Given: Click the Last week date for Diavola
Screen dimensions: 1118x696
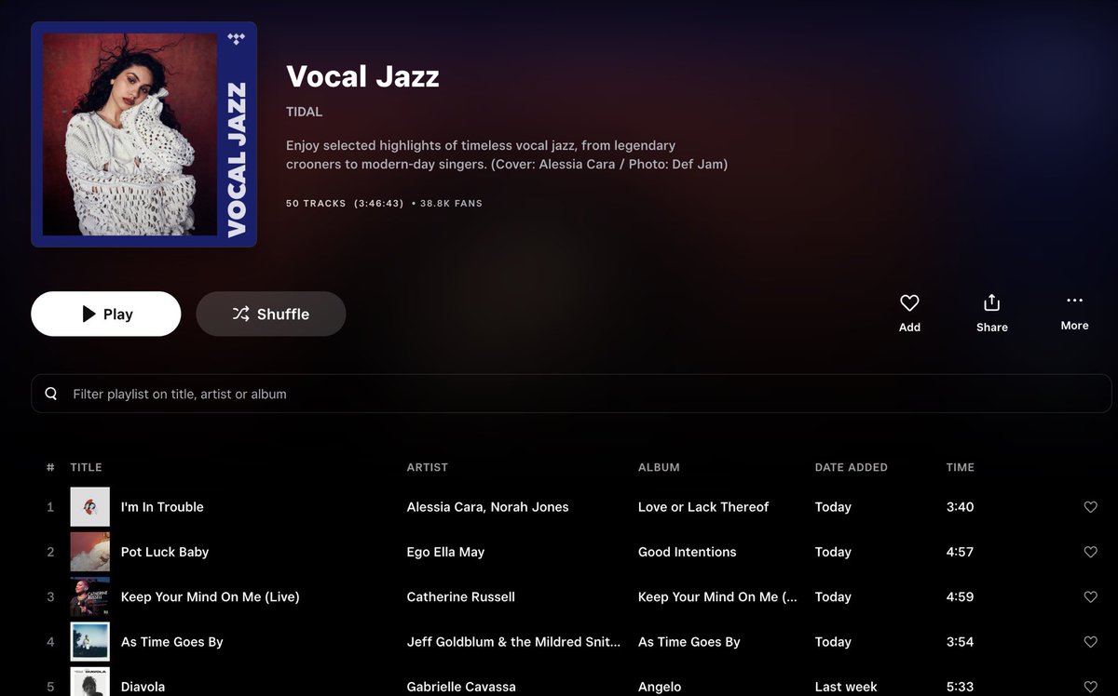Looking at the screenshot, I should 846,687.
